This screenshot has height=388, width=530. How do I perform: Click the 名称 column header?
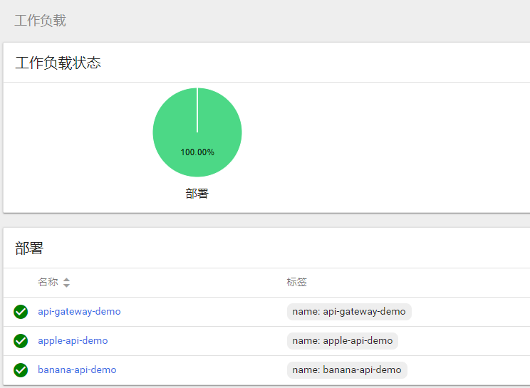click(x=48, y=282)
